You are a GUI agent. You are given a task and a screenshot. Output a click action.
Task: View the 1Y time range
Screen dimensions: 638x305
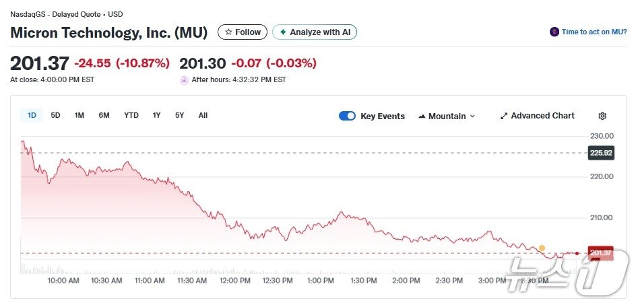tap(156, 115)
